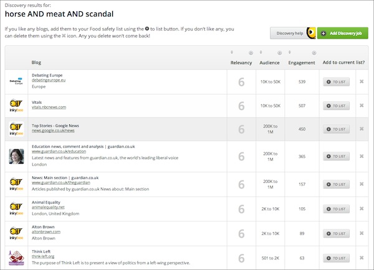Sort results by Audience column arrows
The height and width of the screenshot is (270, 374).
[x=261, y=52]
